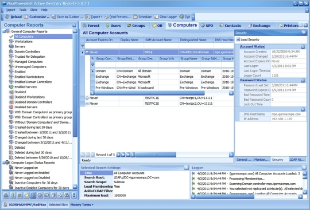This screenshot has height=210, width=310.
Task: Select Trusted for Delegation report
Action: pos(30,57)
